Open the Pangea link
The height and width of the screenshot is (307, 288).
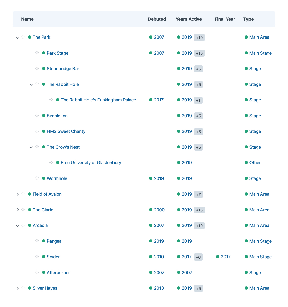point(54,241)
